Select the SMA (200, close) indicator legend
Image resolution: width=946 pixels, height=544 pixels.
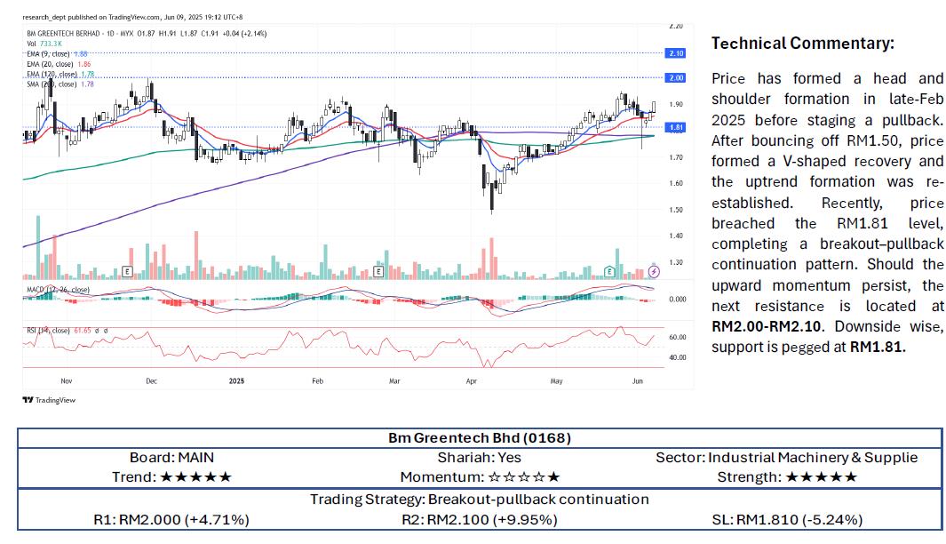click(x=60, y=84)
